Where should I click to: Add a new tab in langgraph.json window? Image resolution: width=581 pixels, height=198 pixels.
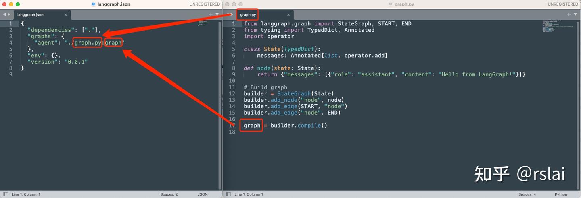pyautogui.click(x=211, y=14)
